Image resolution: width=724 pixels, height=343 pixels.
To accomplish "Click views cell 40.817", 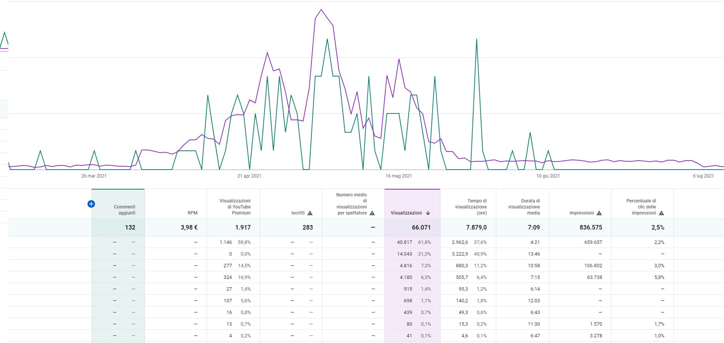I will click(405, 242).
